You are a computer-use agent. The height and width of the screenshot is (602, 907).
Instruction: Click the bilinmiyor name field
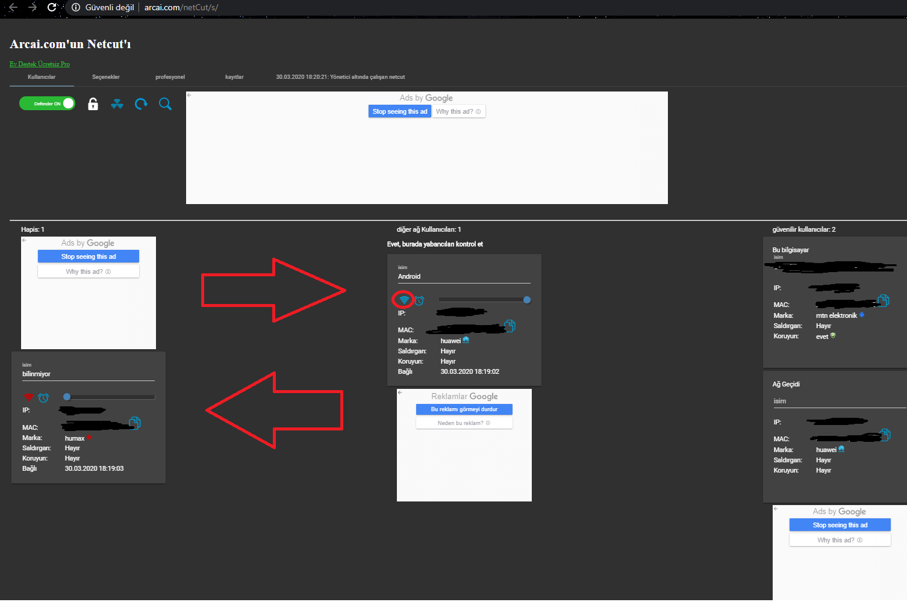89,374
